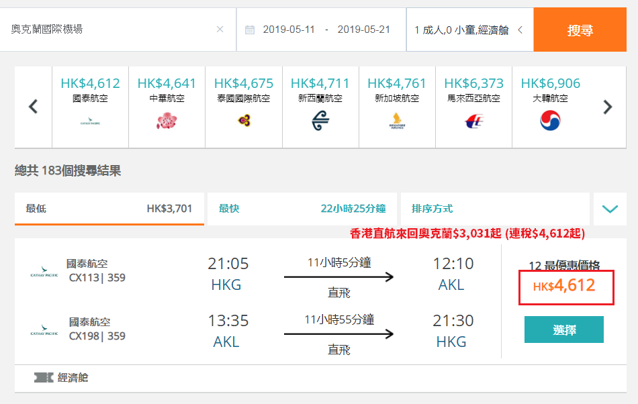The image size is (638, 404).
Task: Click the China Airlines plum blossom logo
Action: (167, 121)
